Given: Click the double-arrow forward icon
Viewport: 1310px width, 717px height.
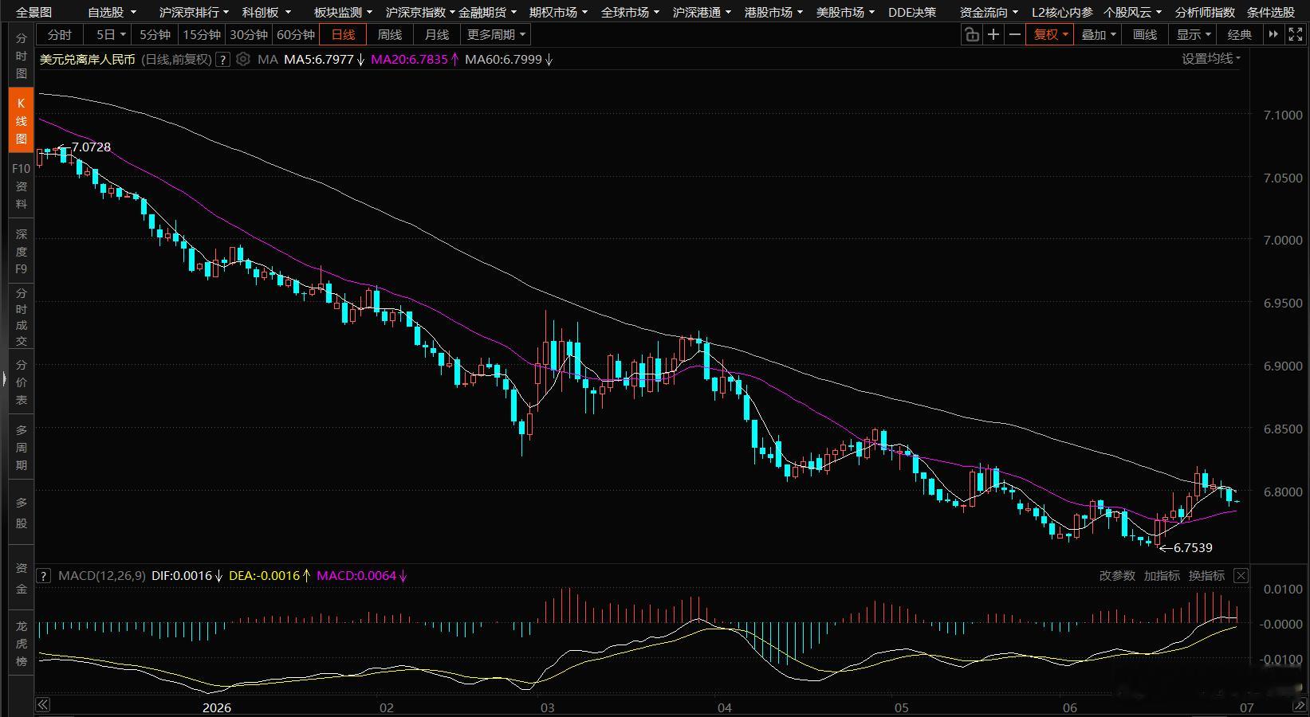Looking at the screenshot, I should click(1273, 34).
